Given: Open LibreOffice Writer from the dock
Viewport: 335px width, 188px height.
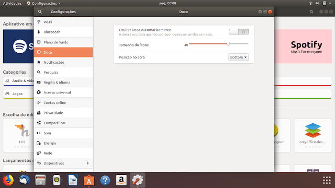Looking at the screenshot, I should (x=73, y=180).
